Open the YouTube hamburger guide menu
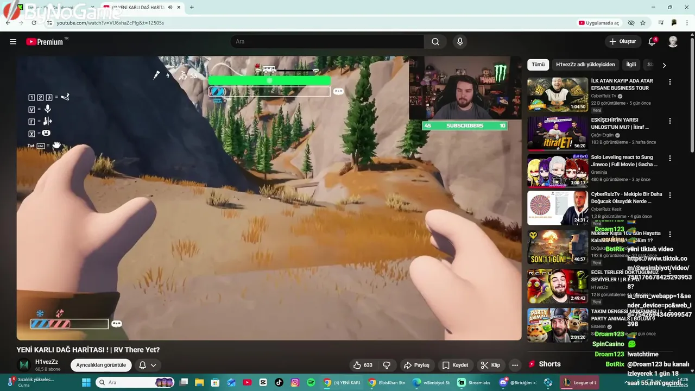The image size is (695, 391). pos(13,42)
